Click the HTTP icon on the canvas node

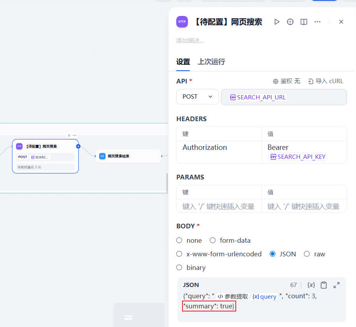(19, 146)
